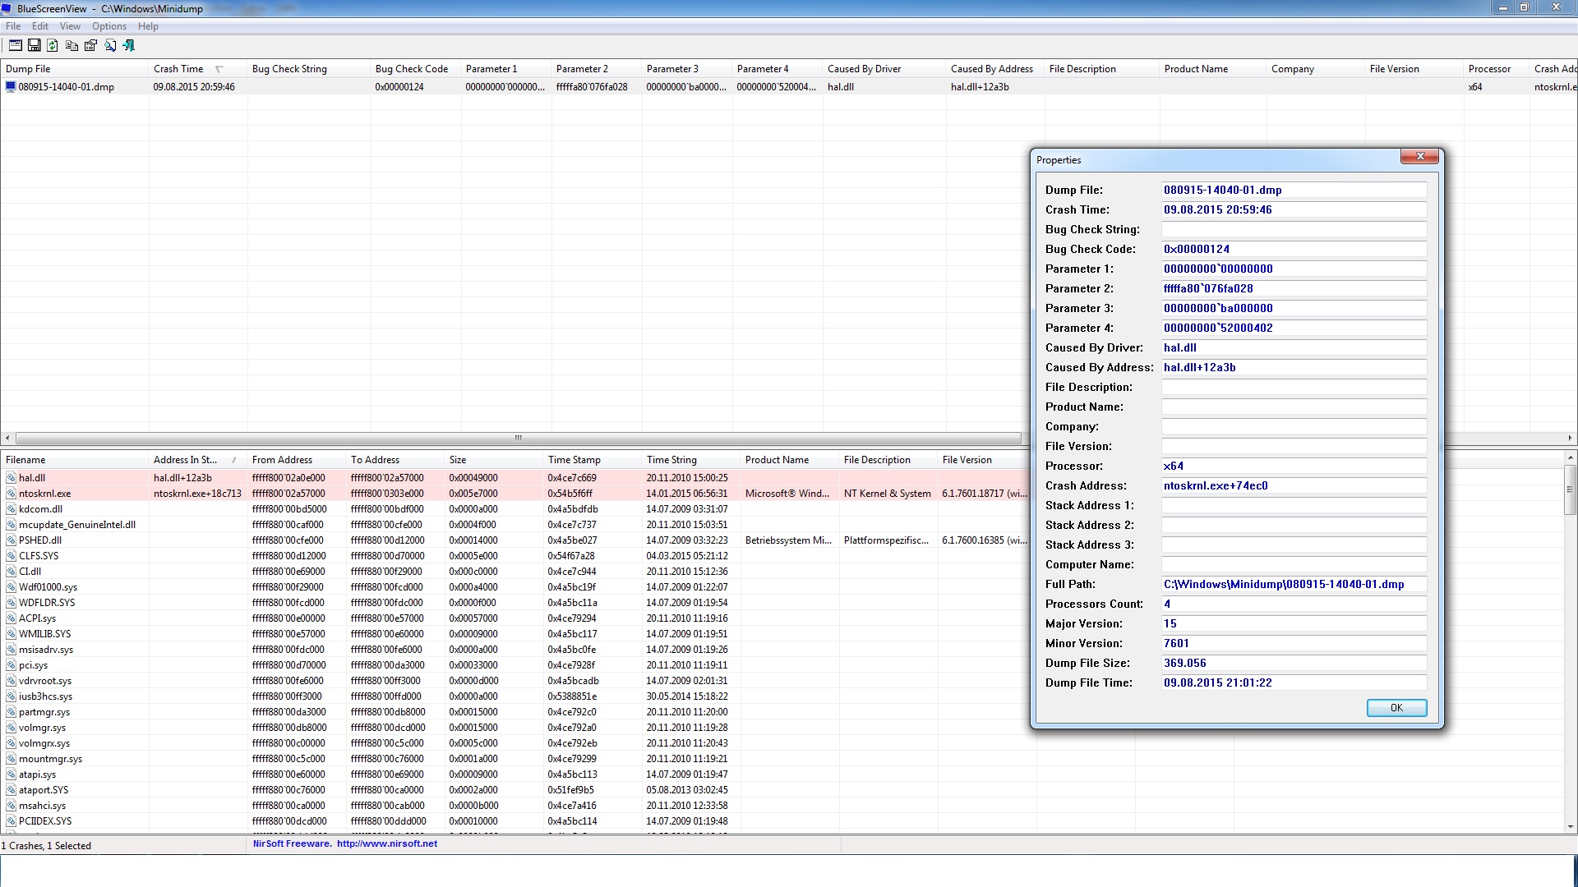The height and width of the screenshot is (887, 1578).
Task: Open the nirsoft.net link in status bar
Action: [x=386, y=843]
